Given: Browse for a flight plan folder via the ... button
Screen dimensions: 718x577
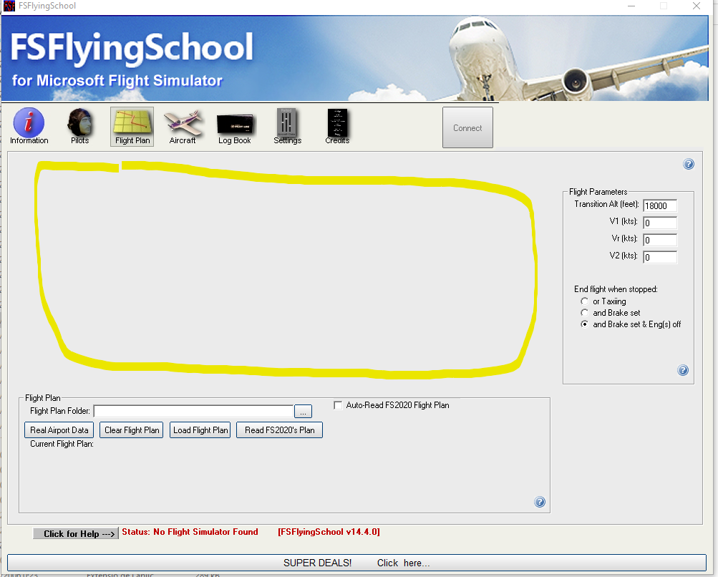Looking at the screenshot, I should pos(303,411).
